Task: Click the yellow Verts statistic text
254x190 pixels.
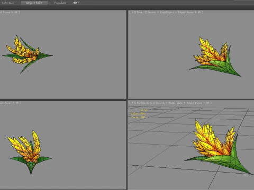Action: [x=138, y=117]
